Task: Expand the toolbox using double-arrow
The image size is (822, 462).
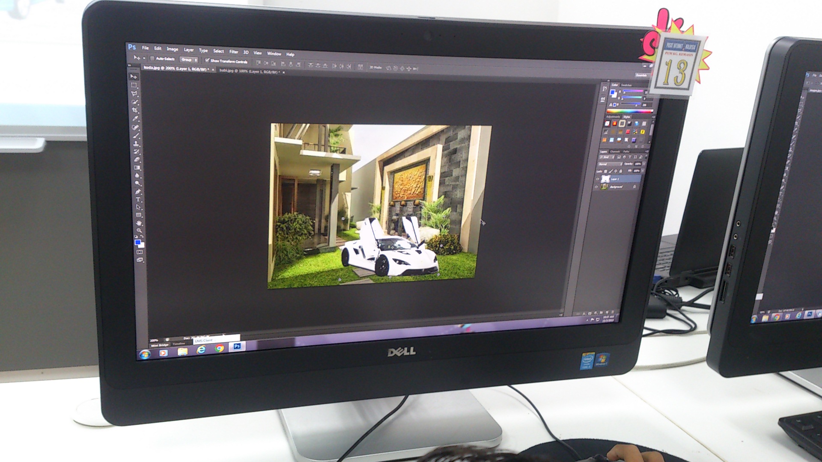Action: [130, 65]
